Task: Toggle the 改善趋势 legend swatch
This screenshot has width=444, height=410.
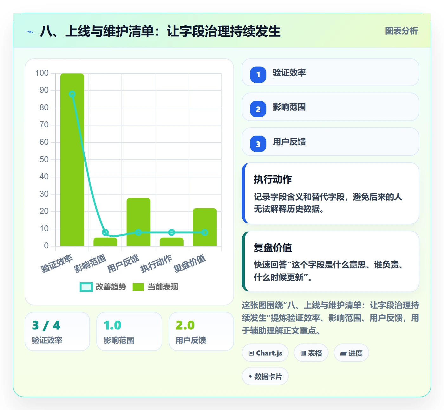Action: 86,287
